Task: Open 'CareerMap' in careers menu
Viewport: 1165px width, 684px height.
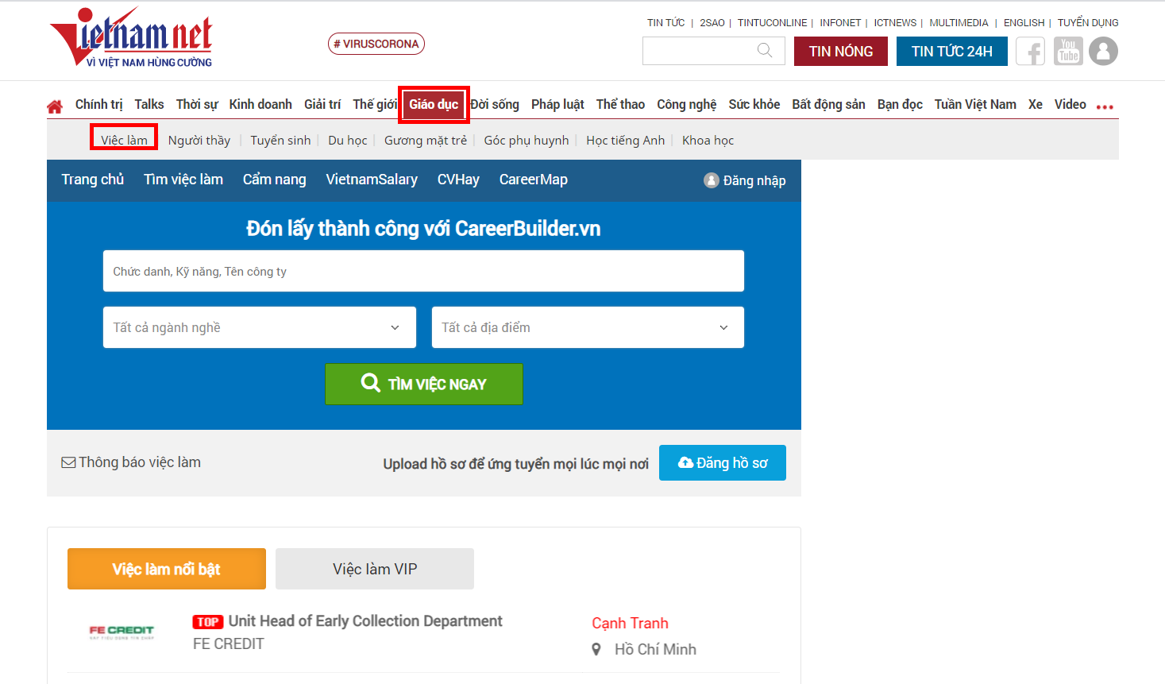Action: pyautogui.click(x=534, y=180)
